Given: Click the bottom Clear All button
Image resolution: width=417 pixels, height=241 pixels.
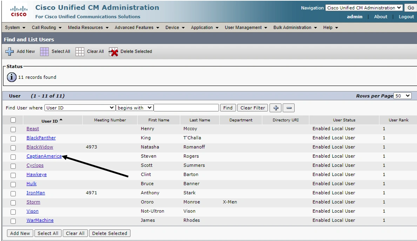Looking at the screenshot, I should click(x=75, y=233).
